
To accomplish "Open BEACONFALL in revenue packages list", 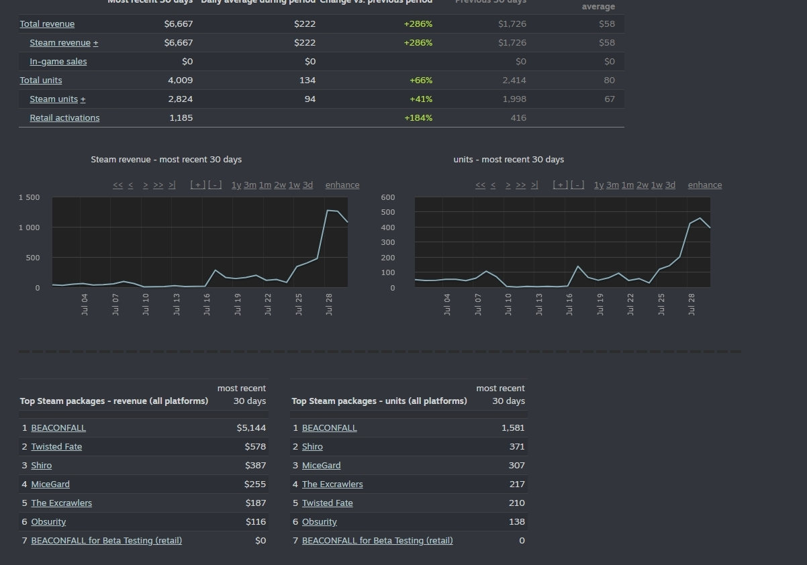I will tap(58, 428).
